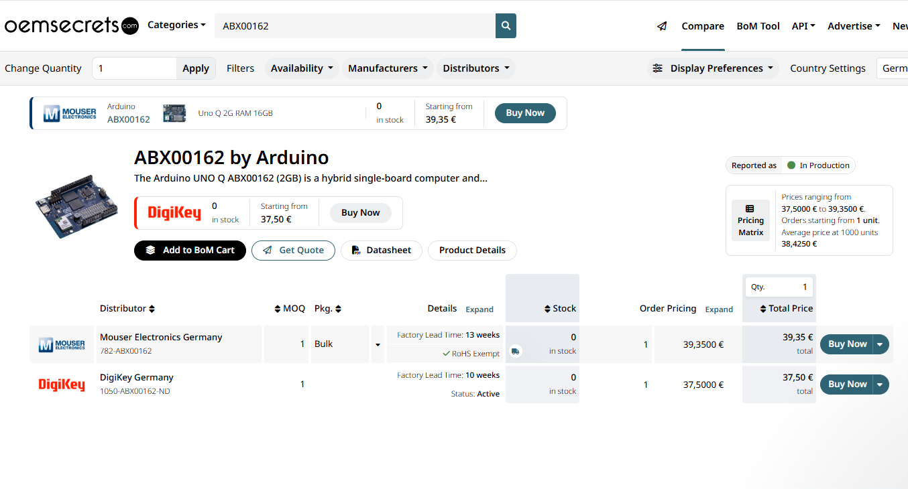Sort table by Distributor column arrows

[x=152, y=309]
